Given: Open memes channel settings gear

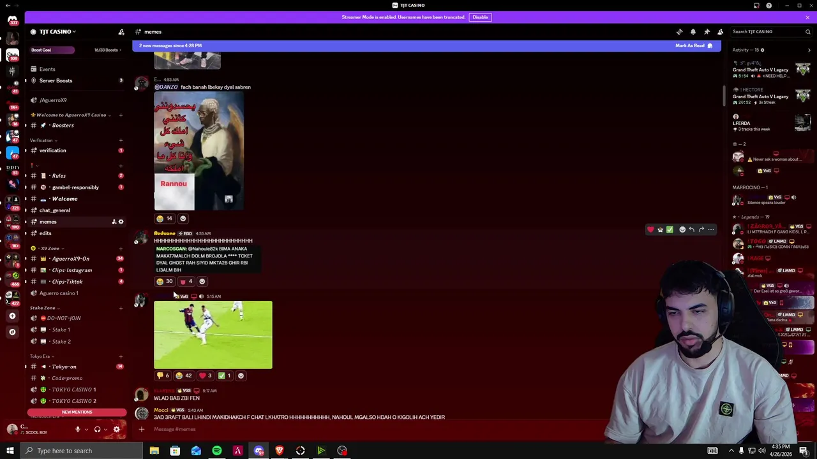Looking at the screenshot, I should pyautogui.click(x=121, y=222).
